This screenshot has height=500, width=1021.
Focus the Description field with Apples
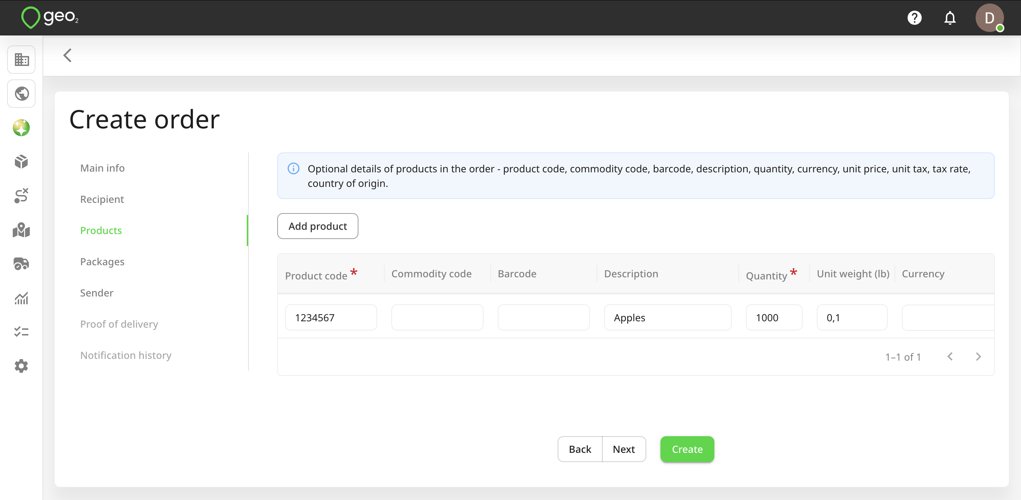tap(668, 318)
